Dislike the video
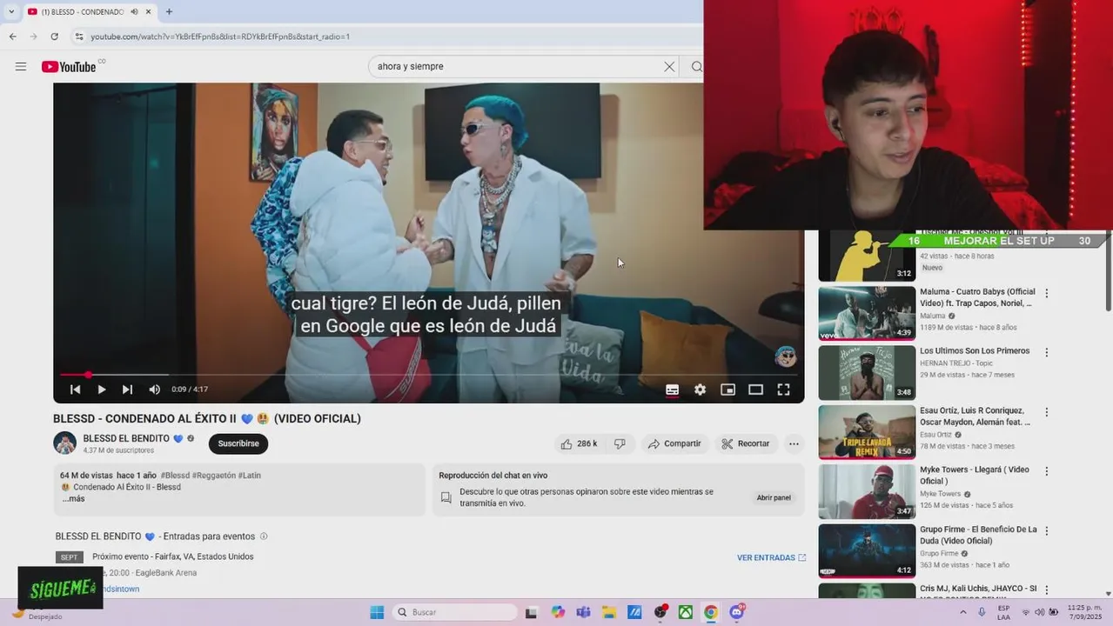The height and width of the screenshot is (626, 1113). click(620, 443)
